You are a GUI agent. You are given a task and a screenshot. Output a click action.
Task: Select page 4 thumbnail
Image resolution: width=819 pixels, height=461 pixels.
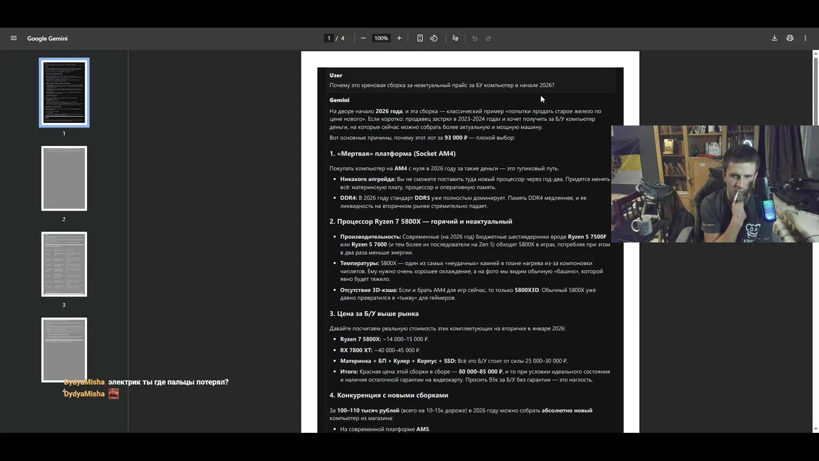pyautogui.click(x=64, y=350)
